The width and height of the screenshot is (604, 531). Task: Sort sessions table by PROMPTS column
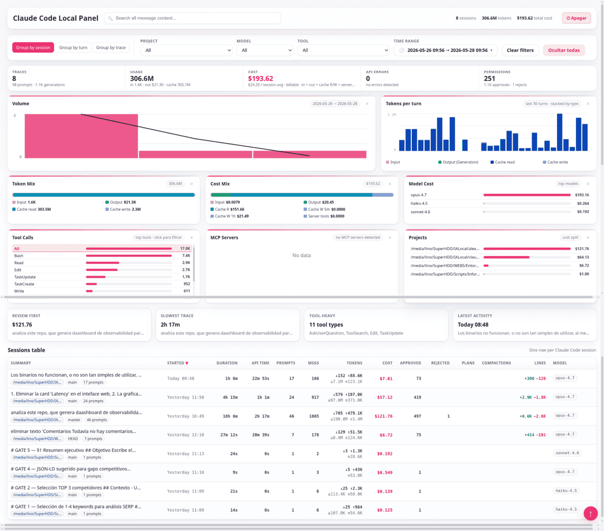click(286, 363)
